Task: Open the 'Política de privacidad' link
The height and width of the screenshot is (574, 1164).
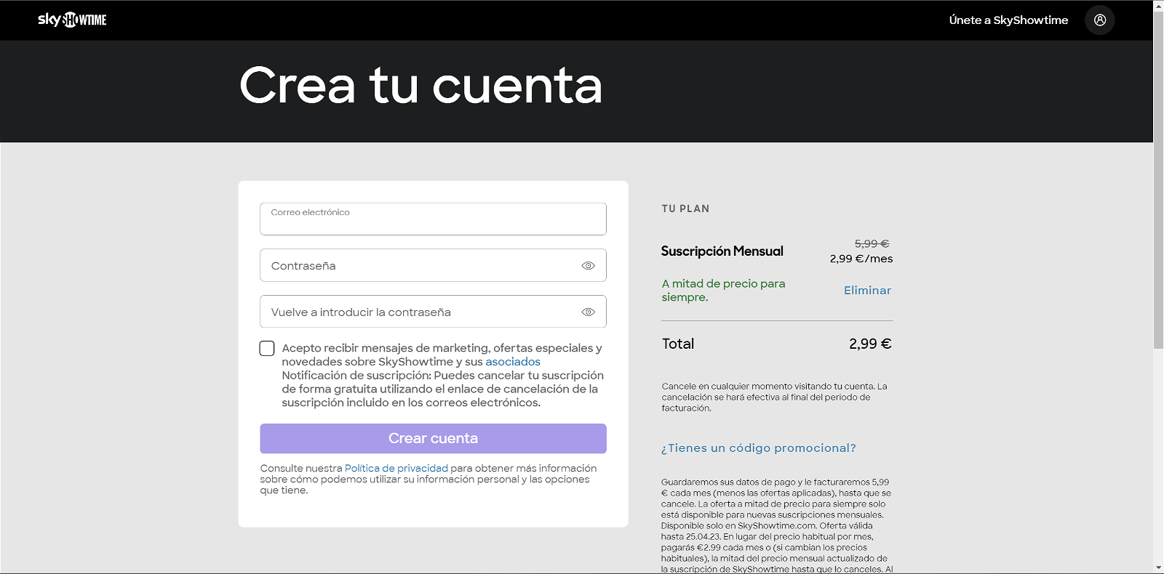Action: point(396,469)
